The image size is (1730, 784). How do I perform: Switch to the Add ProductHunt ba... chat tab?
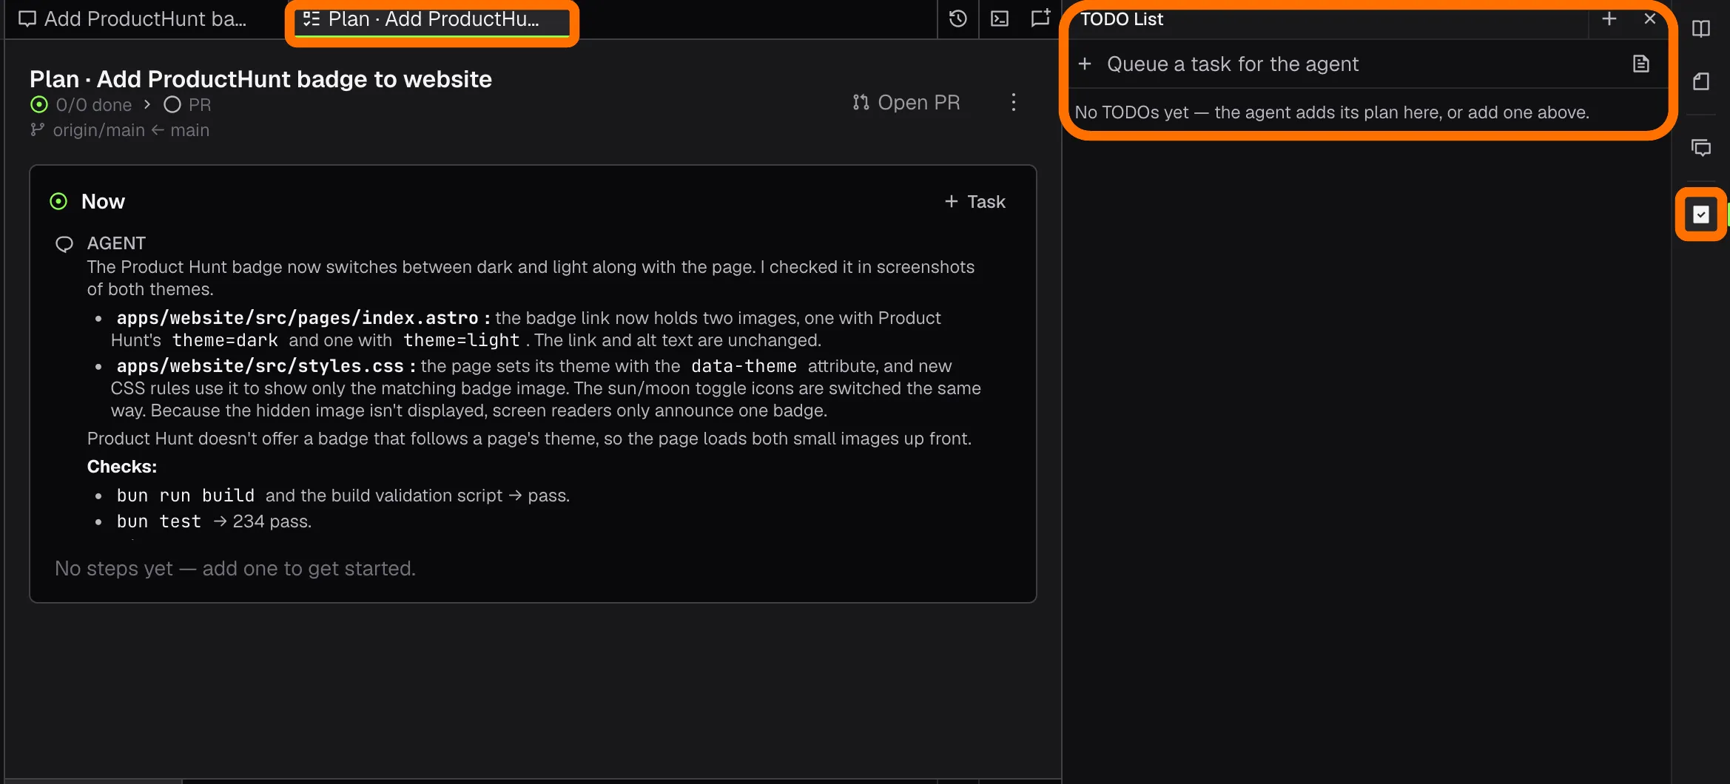(x=133, y=18)
